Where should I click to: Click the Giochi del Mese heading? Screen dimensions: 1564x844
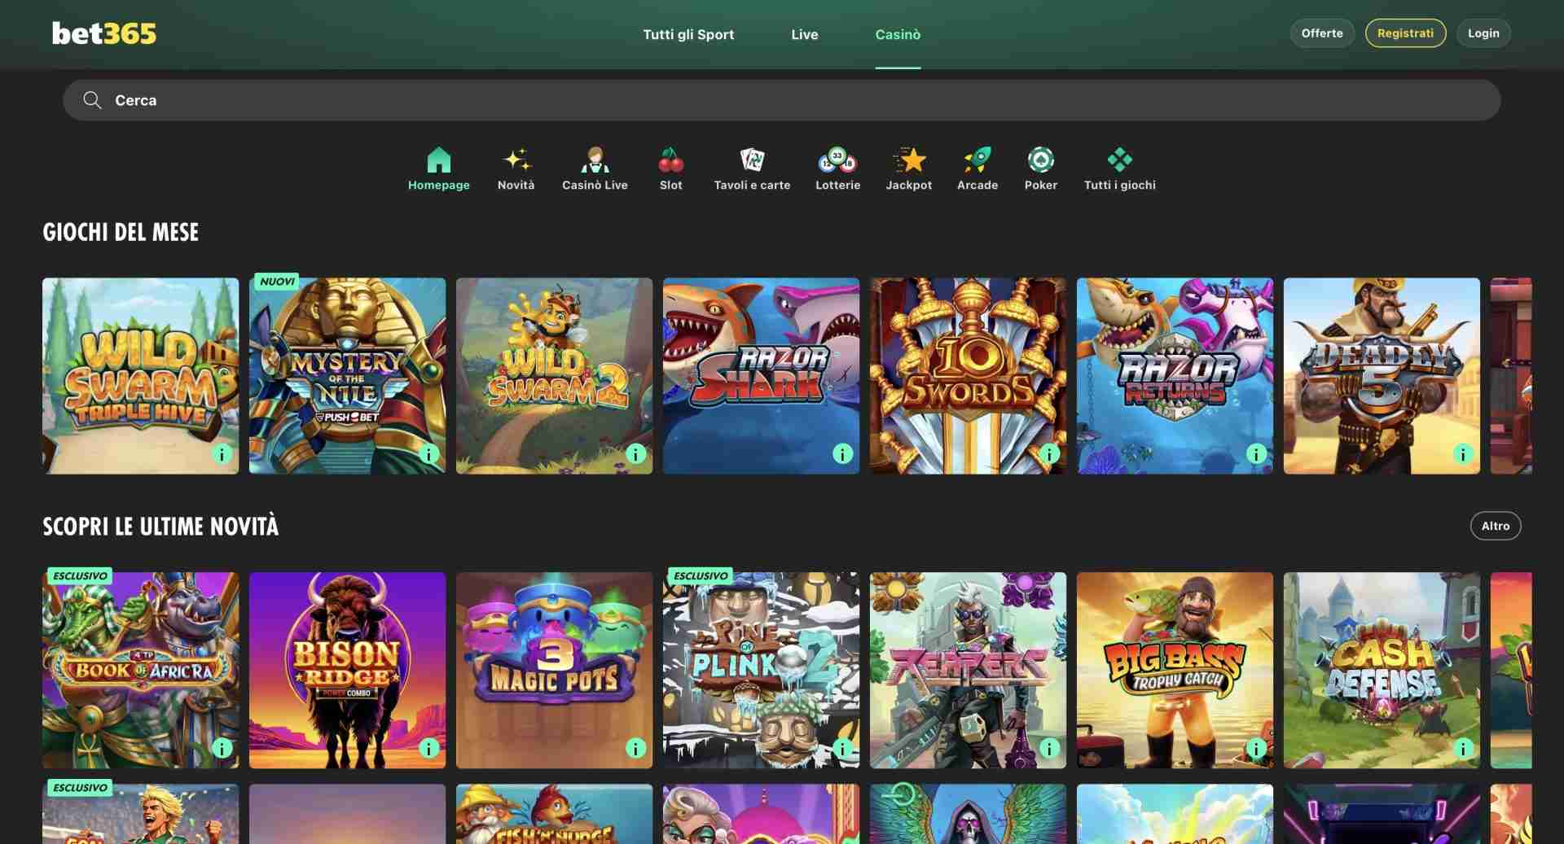click(121, 232)
